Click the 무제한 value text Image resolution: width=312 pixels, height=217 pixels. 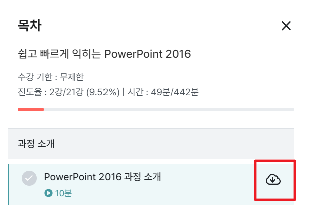pos(72,77)
